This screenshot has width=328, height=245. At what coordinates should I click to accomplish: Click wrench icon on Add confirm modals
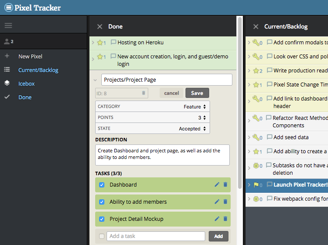tap(256, 43)
